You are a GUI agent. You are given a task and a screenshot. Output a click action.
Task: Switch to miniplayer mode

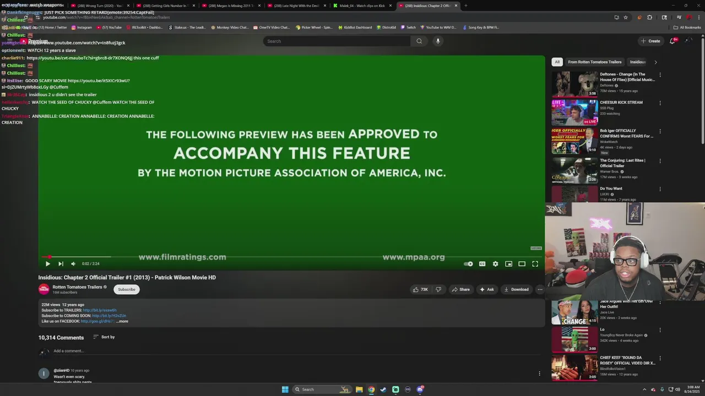(508, 264)
